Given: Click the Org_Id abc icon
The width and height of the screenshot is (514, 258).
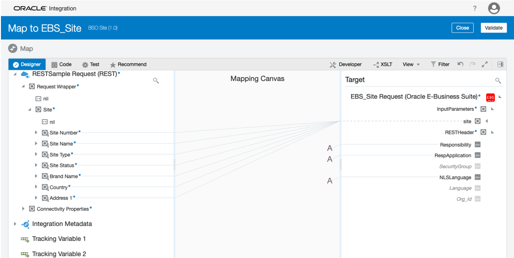Looking at the screenshot, I should click(x=478, y=199).
